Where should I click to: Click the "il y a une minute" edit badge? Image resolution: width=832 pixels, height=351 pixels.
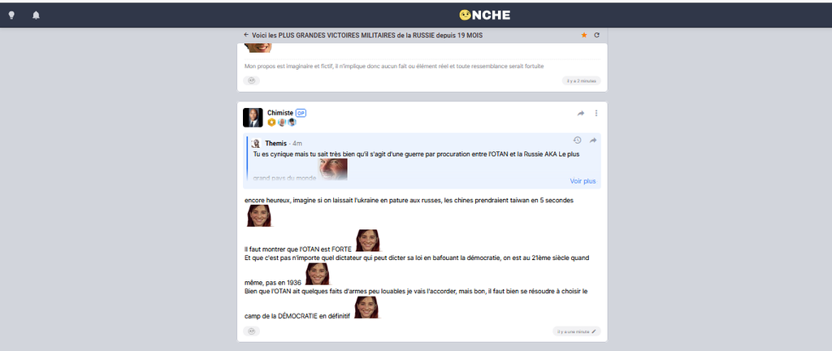point(577,331)
